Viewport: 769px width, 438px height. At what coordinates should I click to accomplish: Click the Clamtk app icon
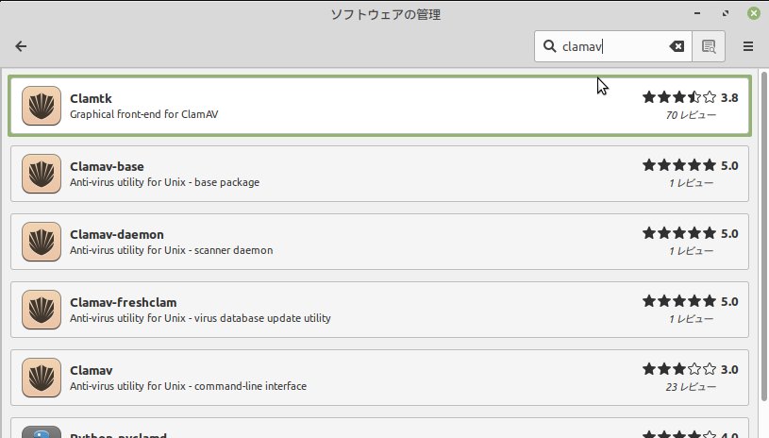(41, 106)
